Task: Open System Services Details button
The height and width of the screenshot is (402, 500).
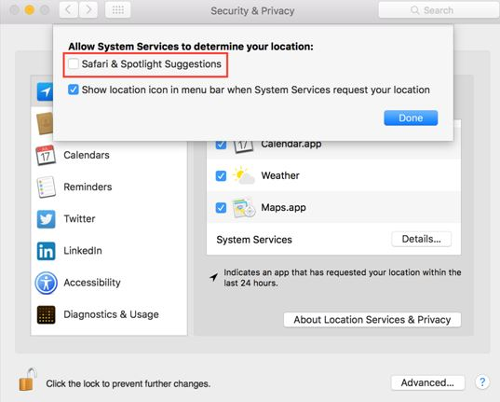Action: tap(421, 239)
